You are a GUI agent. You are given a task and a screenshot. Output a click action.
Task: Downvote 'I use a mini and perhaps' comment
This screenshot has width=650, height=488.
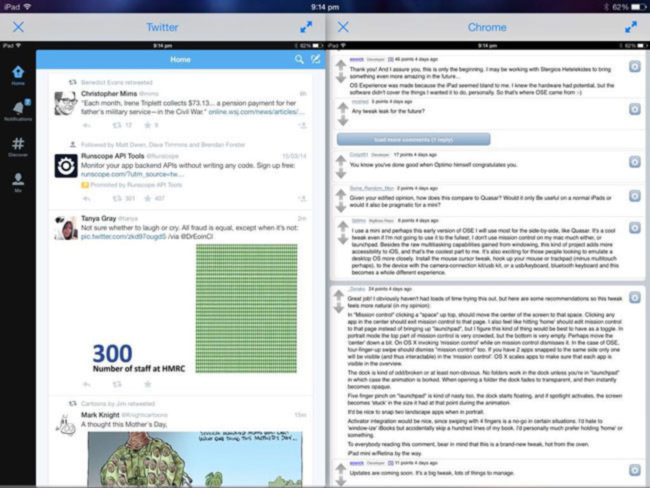coord(343,240)
